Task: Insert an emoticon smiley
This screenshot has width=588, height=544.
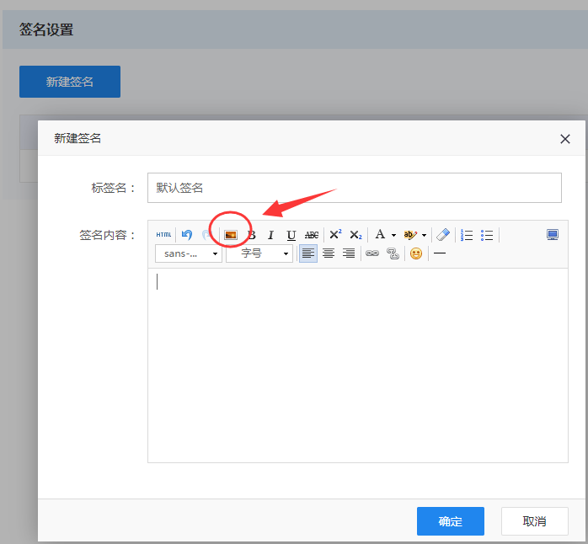Action: [x=416, y=253]
